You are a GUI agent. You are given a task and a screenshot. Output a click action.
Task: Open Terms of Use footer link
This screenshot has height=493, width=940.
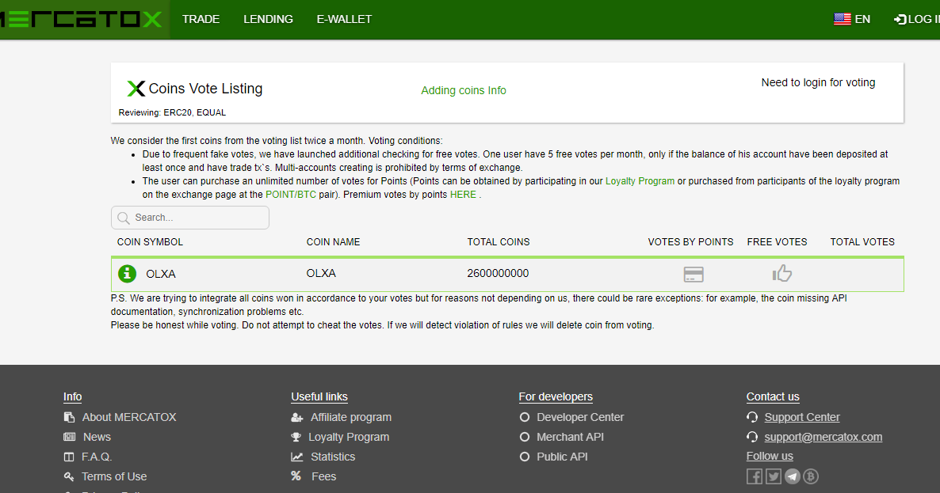114,477
